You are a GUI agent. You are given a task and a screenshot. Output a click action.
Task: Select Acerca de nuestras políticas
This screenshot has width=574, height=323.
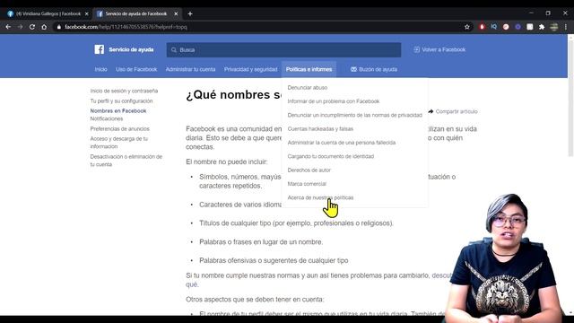point(320,197)
